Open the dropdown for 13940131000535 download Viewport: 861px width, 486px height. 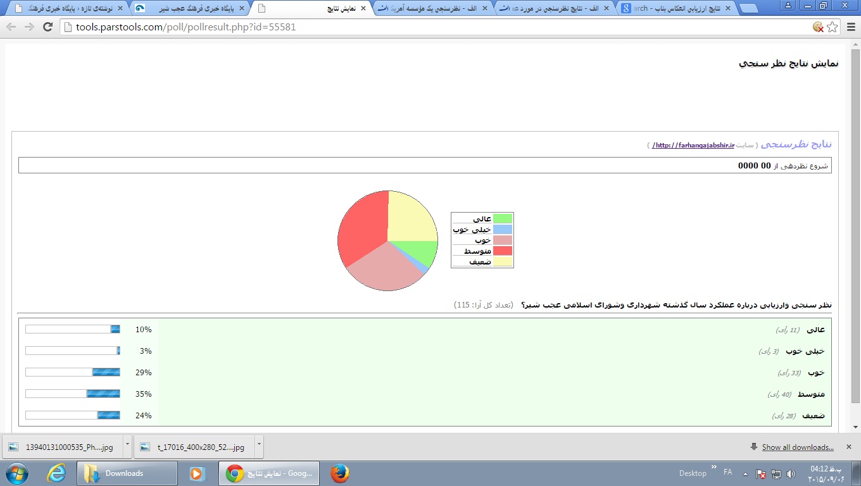click(x=127, y=446)
